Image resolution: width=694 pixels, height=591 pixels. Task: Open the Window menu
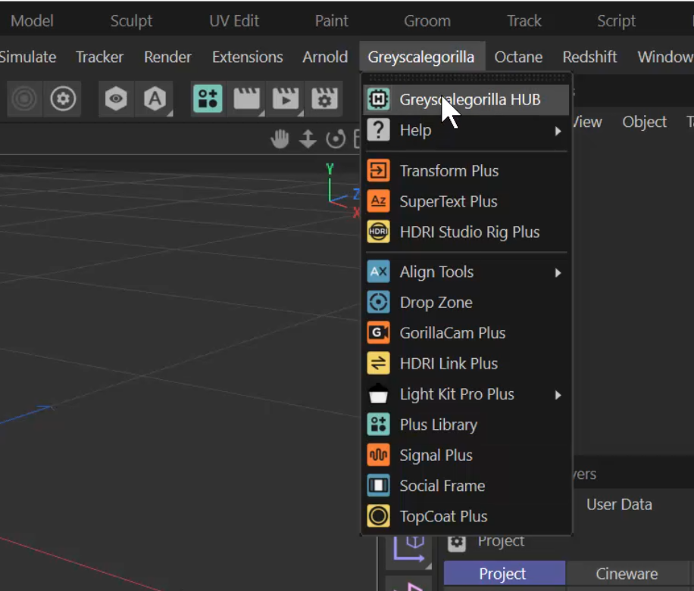pyautogui.click(x=665, y=57)
